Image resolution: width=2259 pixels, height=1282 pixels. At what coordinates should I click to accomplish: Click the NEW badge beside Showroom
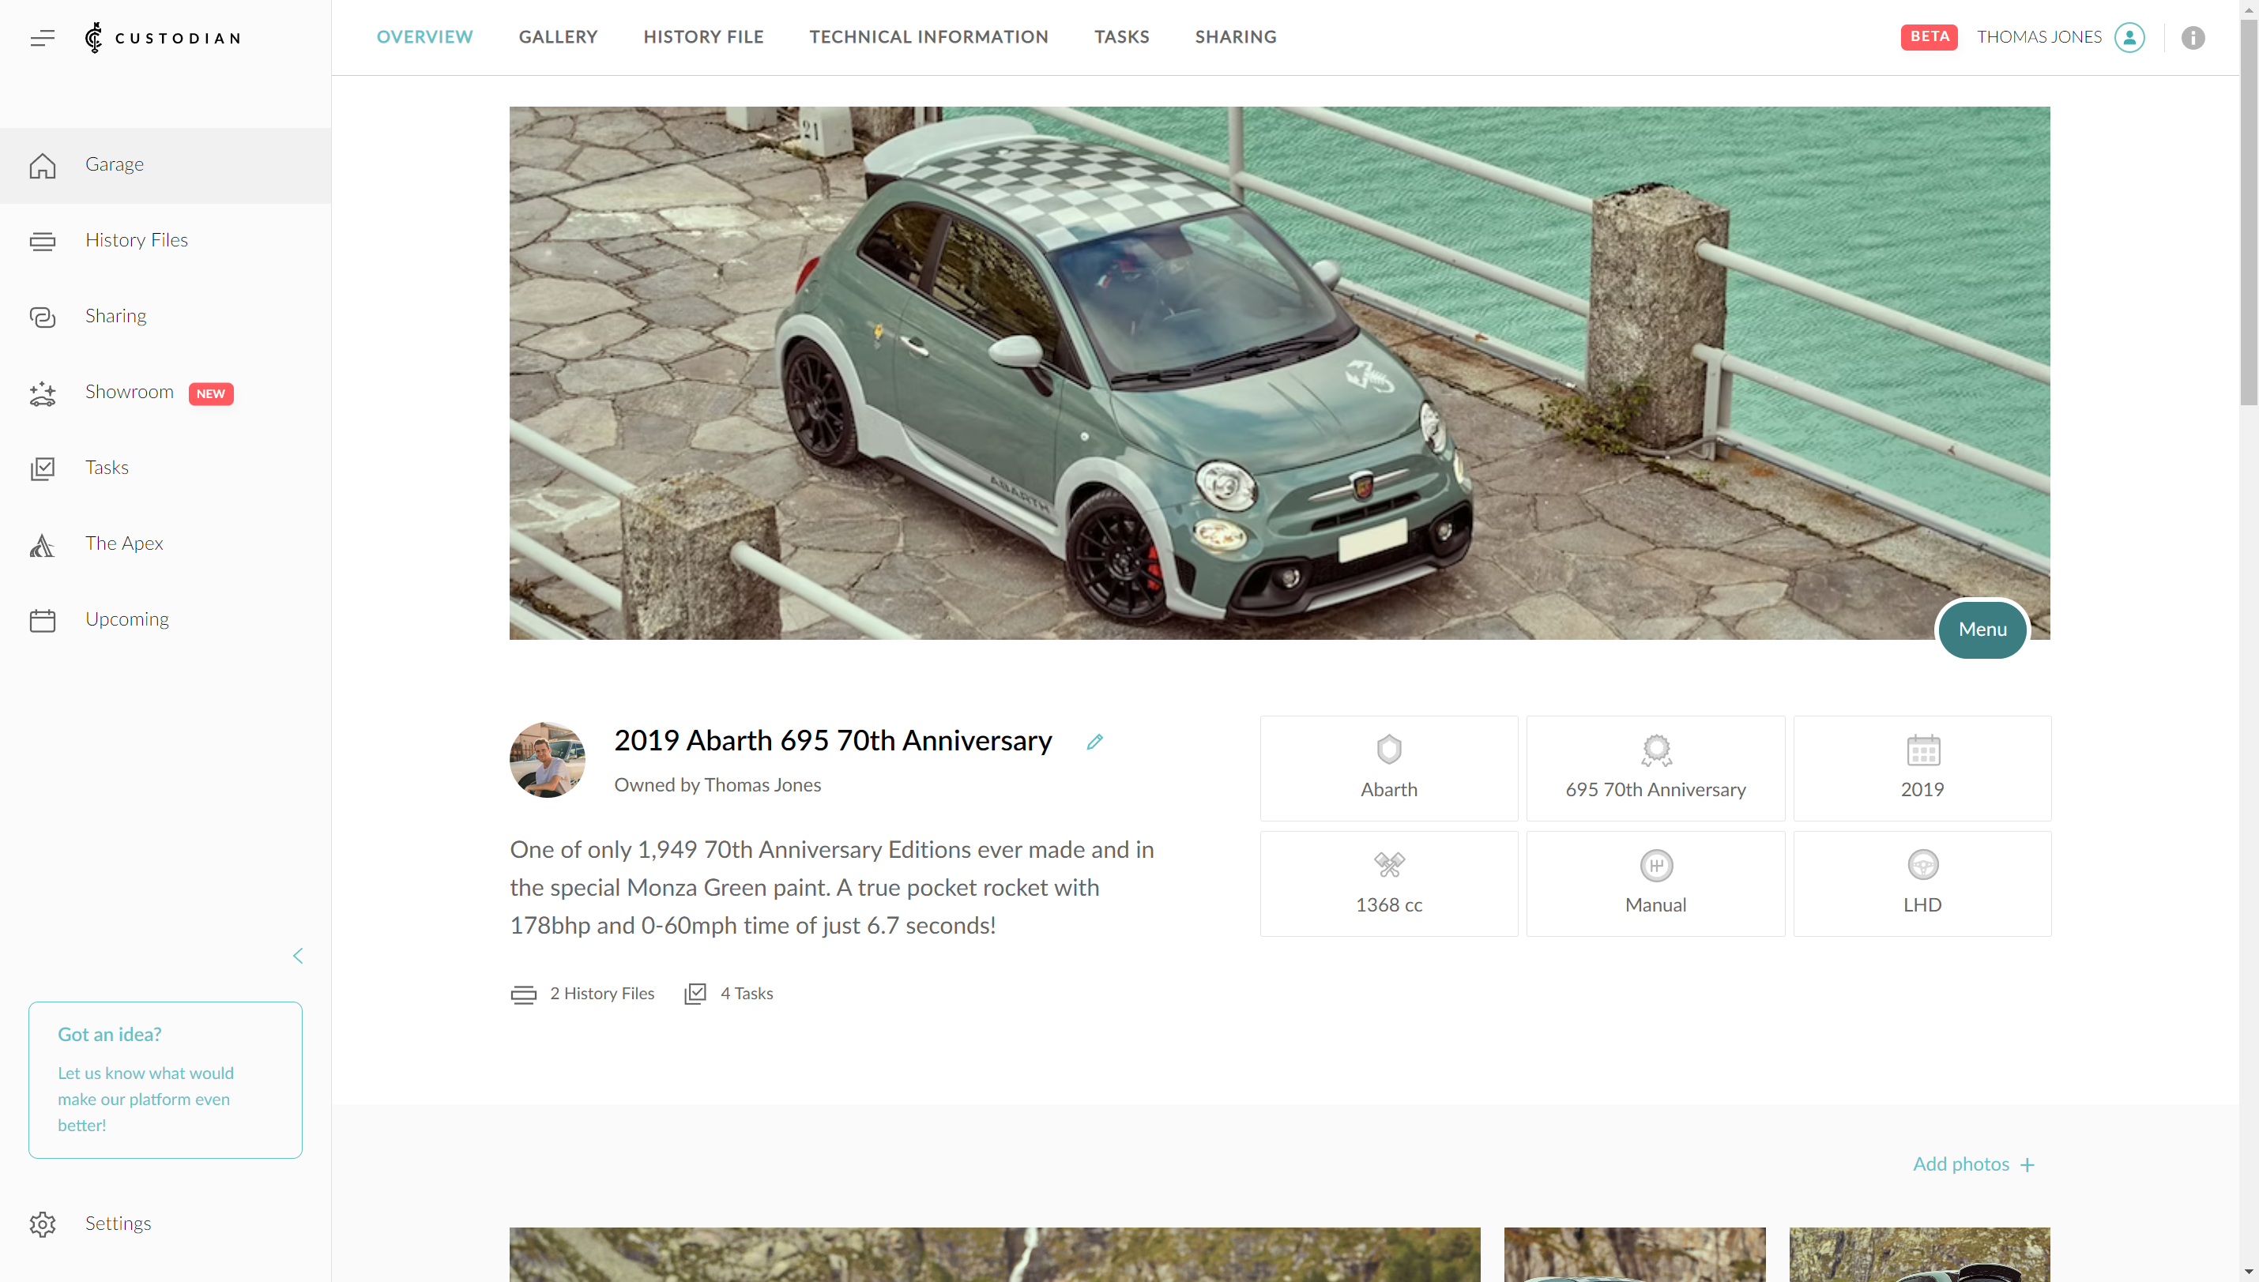coord(210,393)
